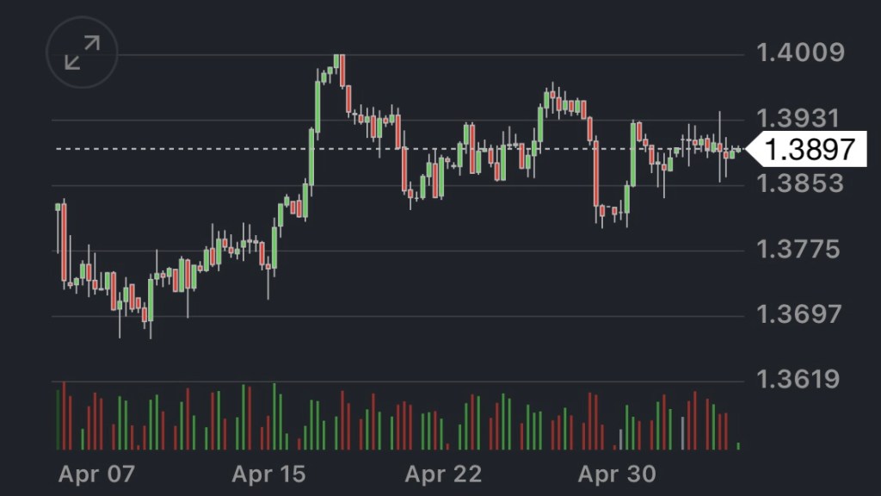Image resolution: width=881 pixels, height=496 pixels.
Task: Select the Apr 15 date marker
Action: 270,474
